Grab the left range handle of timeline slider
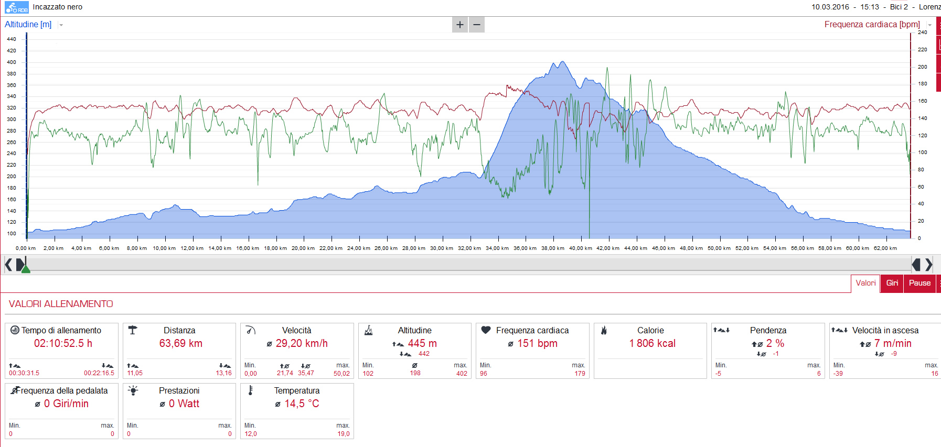941x447 pixels. click(20, 265)
